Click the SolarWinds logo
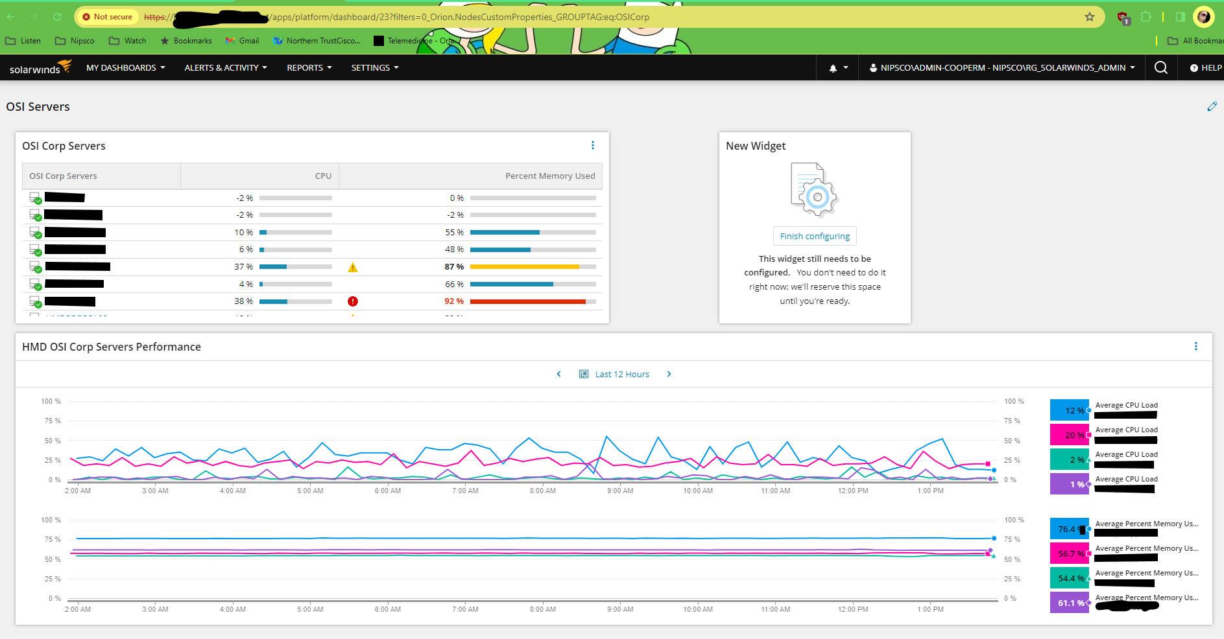This screenshot has width=1224, height=639. [40, 67]
